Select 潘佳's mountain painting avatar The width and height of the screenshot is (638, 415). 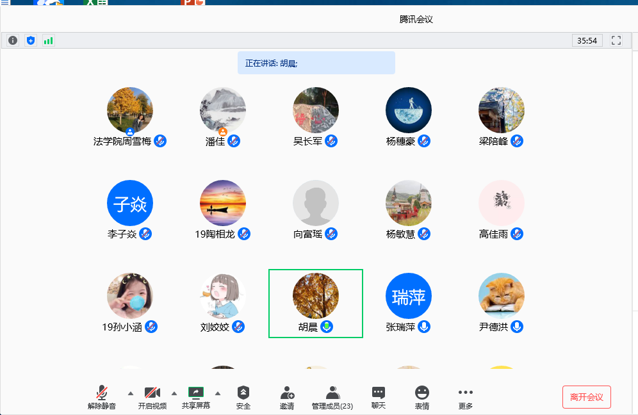pyautogui.click(x=223, y=110)
